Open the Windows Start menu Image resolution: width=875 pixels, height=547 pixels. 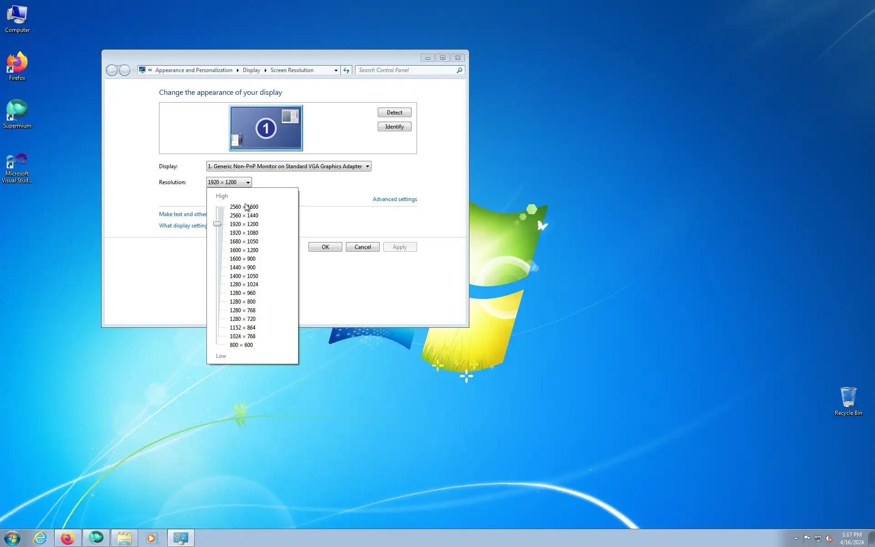tap(12, 538)
